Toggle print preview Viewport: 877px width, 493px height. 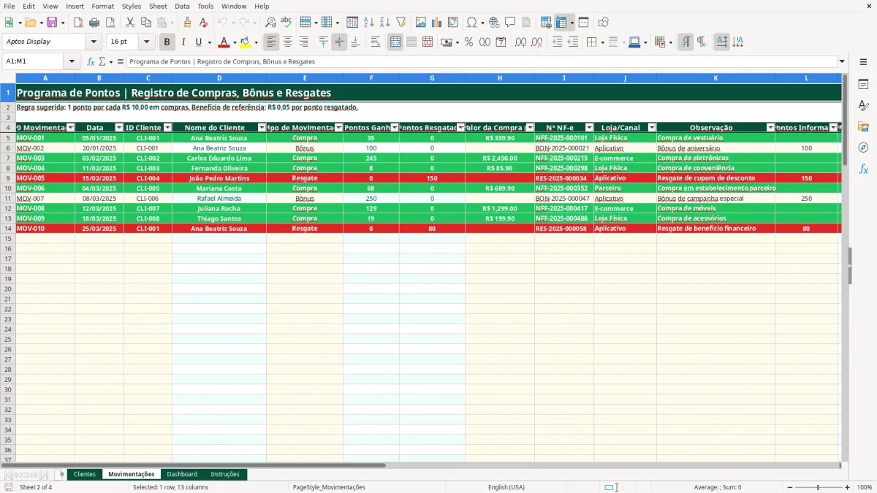110,23
